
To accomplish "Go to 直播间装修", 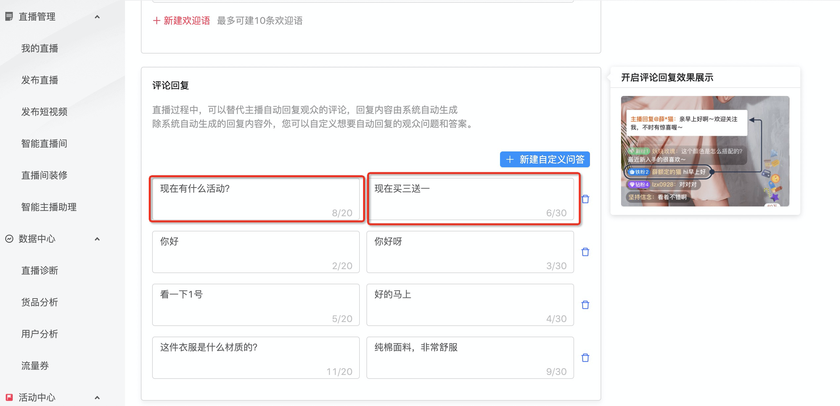I will [x=44, y=175].
